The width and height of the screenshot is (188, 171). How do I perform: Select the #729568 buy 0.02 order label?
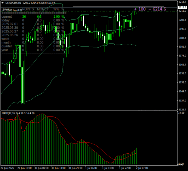[x=12, y=10]
